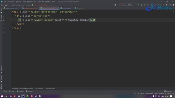Click the closing </nav> tag on line 5
This screenshot has width=175, height=98.
click(x=16, y=28)
